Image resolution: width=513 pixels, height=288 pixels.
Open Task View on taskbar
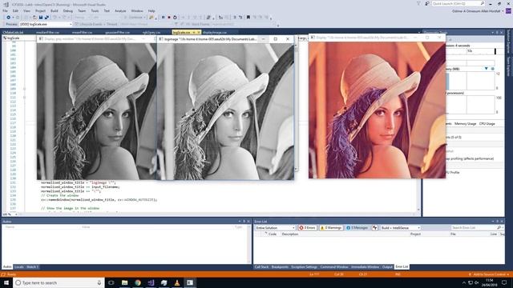[111, 282]
